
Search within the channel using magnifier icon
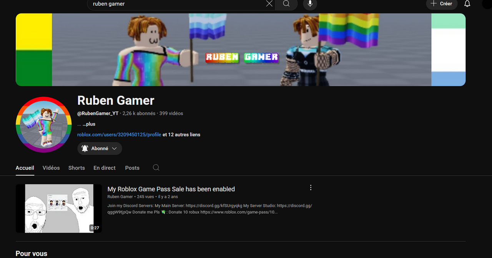[156, 168]
